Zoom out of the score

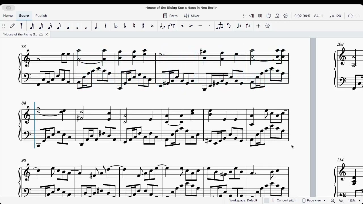pyautogui.click(x=333, y=201)
